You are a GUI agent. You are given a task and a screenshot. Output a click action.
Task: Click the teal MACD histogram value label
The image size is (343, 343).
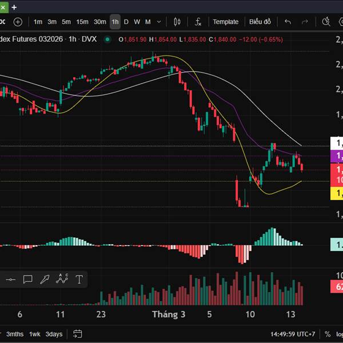pyautogui.click(x=337, y=245)
